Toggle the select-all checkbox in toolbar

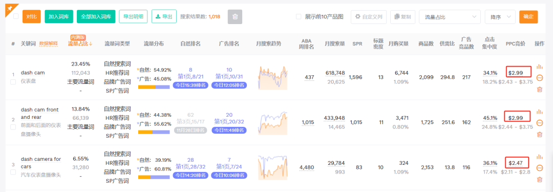click(x=16, y=16)
